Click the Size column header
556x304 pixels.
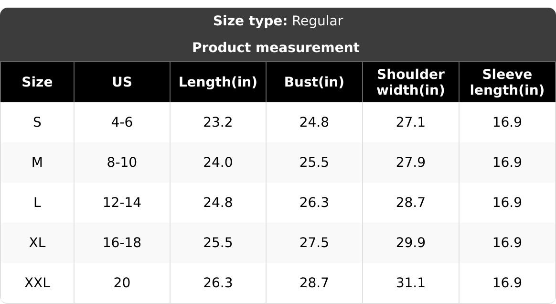point(37,82)
